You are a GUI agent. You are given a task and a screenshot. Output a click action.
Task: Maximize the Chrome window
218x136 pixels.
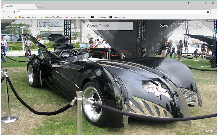[205, 3]
